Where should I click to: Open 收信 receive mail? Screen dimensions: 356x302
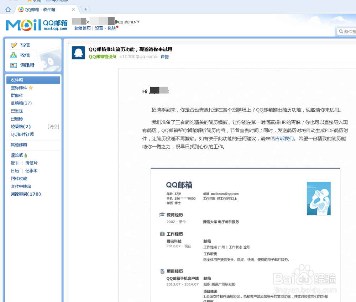click(x=25, y=55)
